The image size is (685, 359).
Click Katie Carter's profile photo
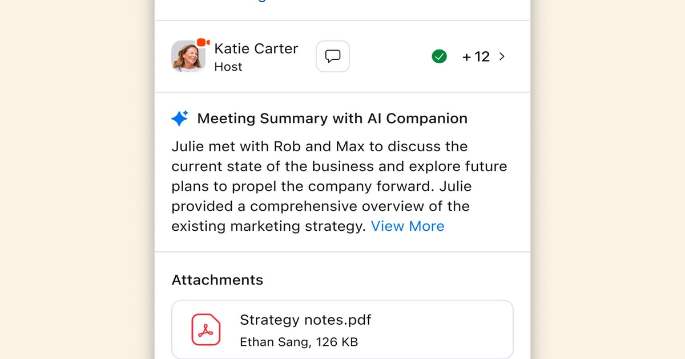pyautogui.click(x=188, y=56)
